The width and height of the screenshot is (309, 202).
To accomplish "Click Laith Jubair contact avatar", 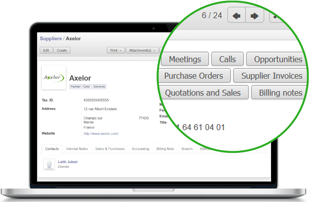I will click(49, 164).
